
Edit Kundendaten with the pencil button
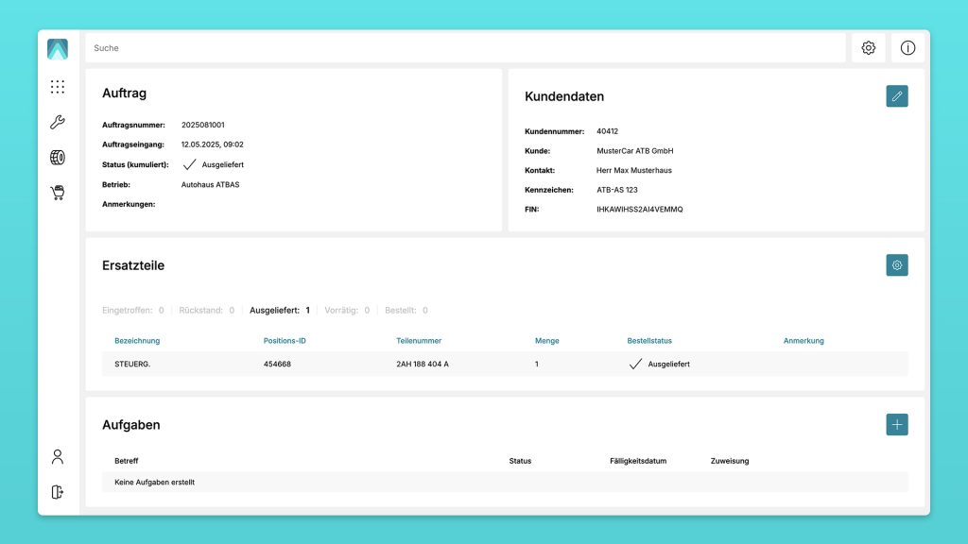pyautogui.click(x=896, y=95)
